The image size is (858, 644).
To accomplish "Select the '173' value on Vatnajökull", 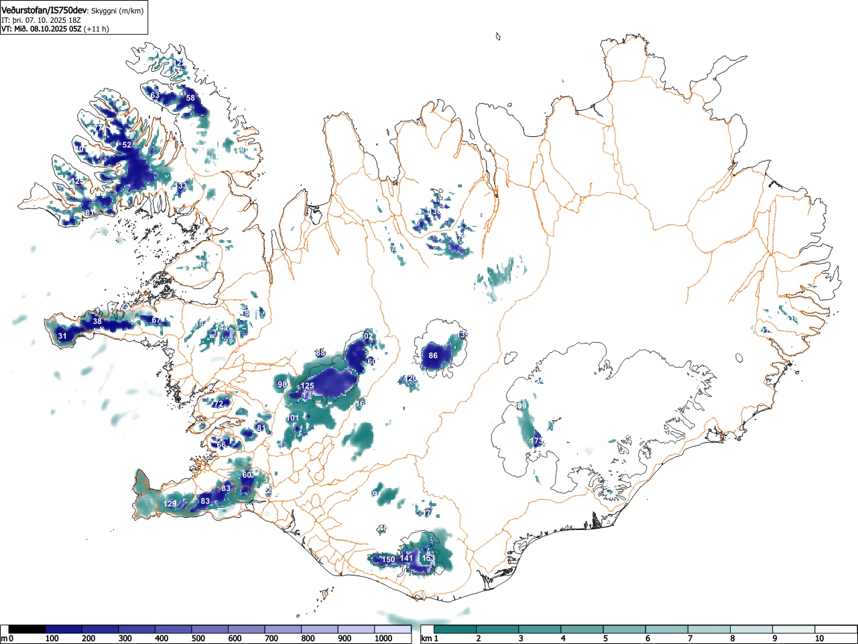I will click(x=536, y=441).
